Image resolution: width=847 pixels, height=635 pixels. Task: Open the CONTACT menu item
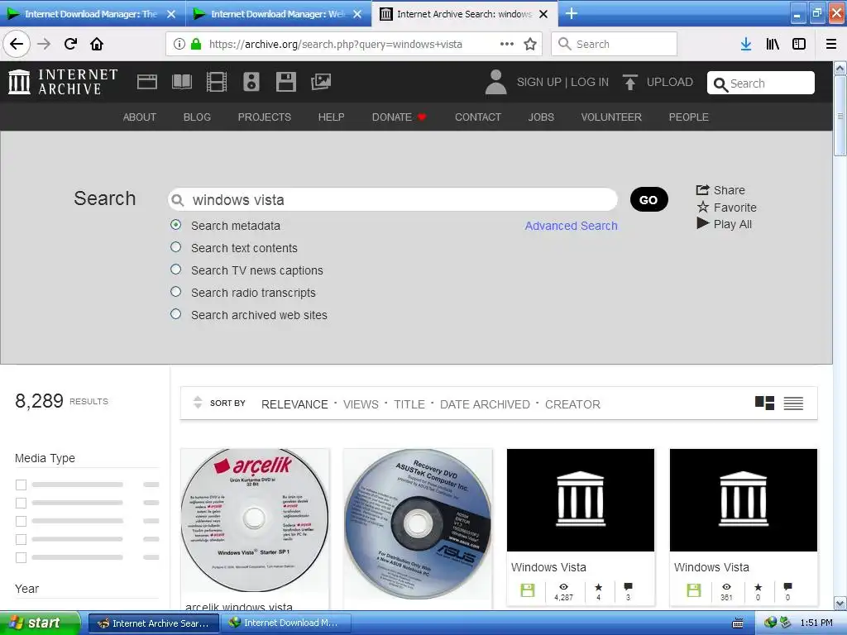tap(478, 117)
